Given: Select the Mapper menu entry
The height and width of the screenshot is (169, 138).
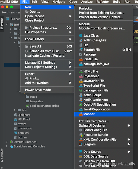Looking at the screenshot, I should tap(104, 114).
